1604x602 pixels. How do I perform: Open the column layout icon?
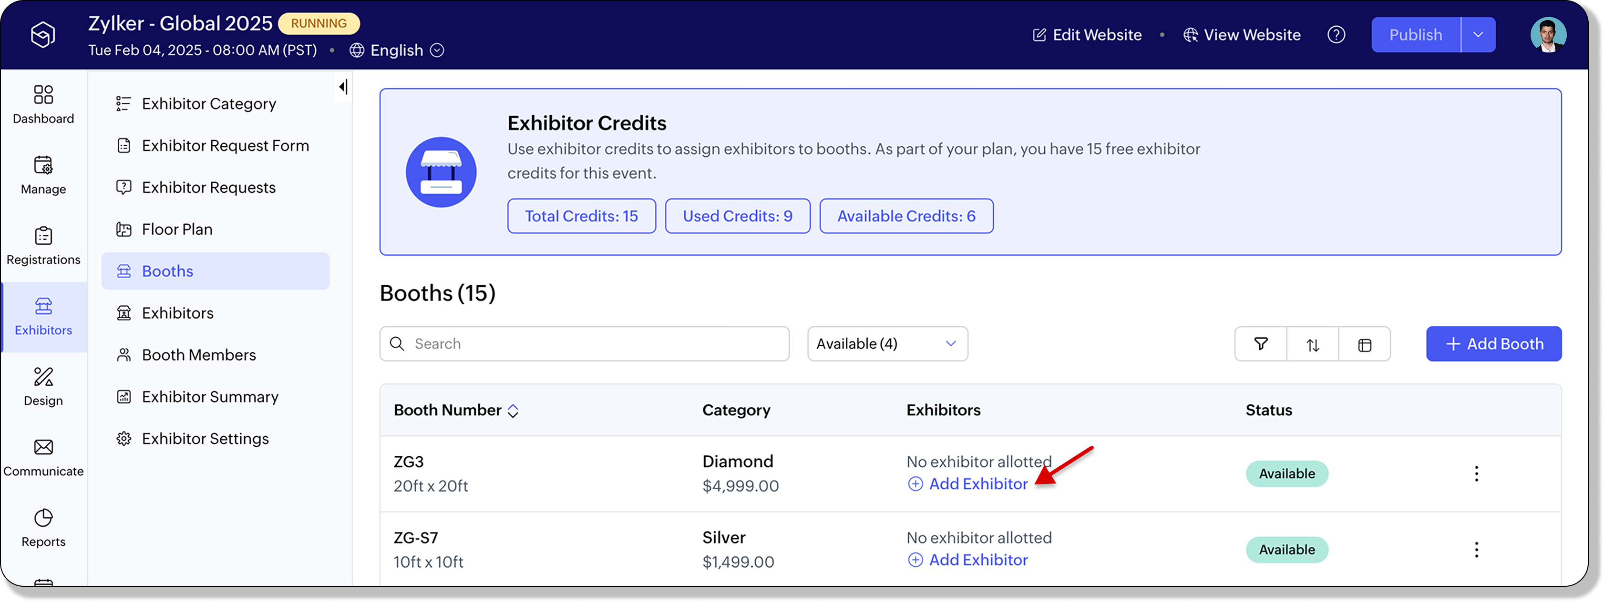coord(1364,344)
